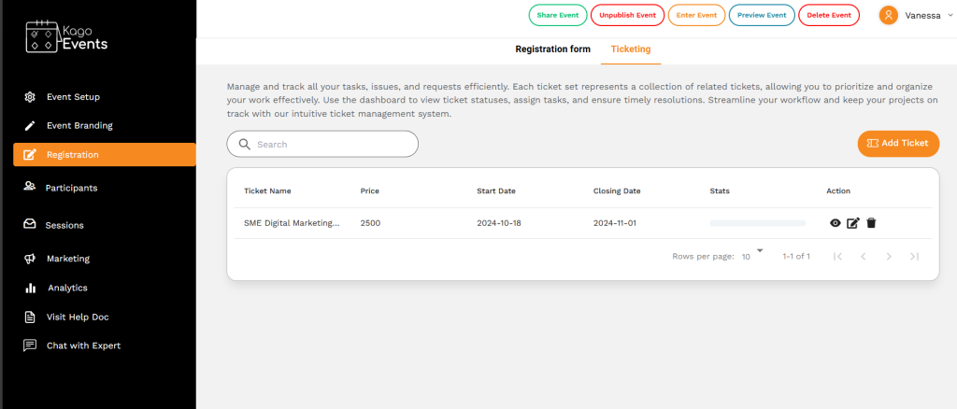Select the Ticketing tab
Screen dimensions: 957x409
[x=630, y=49]
